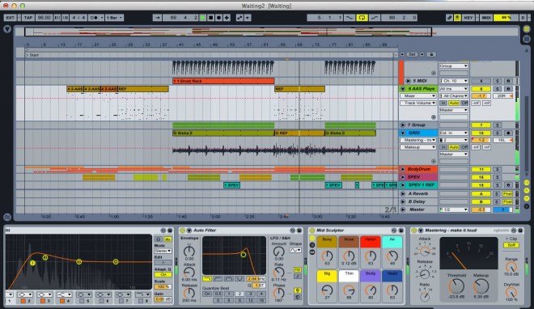This screenshot has width=534, height=309.
Task: Click hot-swap icon on Mastering device
Action: click(x=514, y=231)
